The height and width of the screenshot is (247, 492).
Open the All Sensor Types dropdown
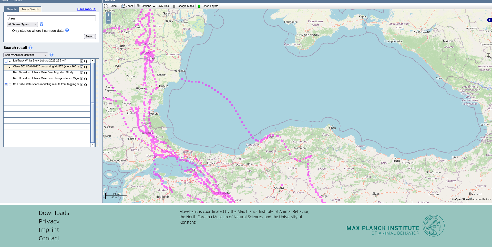click(22, 25)
